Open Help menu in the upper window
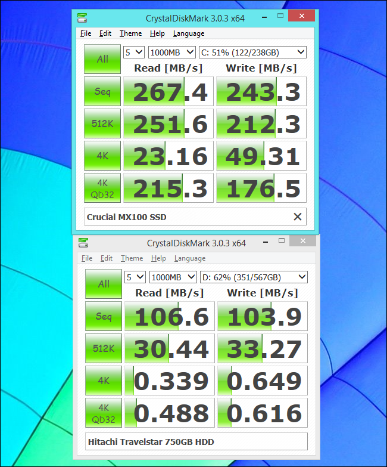 tap(157, 33)
